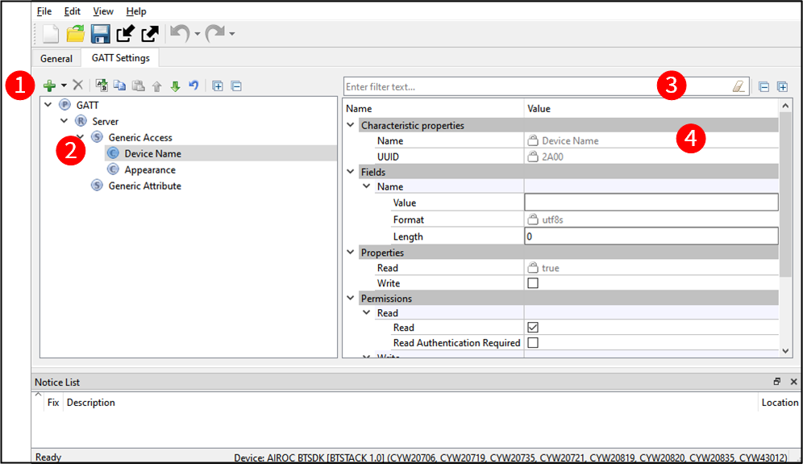
Task: Collapse the Permissions group
Action: pyautogui.click(x=351, y=298)
